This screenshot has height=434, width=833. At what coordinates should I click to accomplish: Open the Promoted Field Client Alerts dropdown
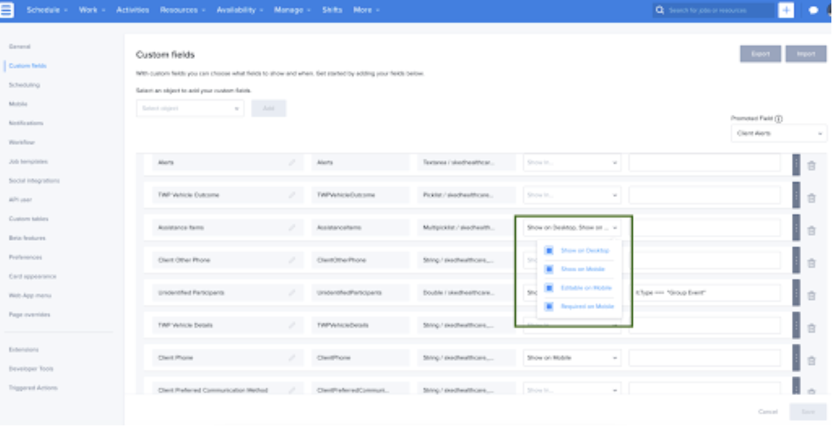tap(779, 133)
